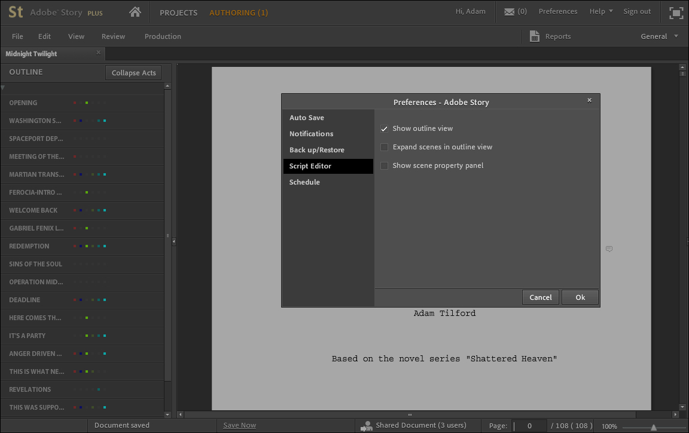Image resolution: width=689 pixels, height=433 pixels.
Task: Open the Edit menu
Action: 44,36
